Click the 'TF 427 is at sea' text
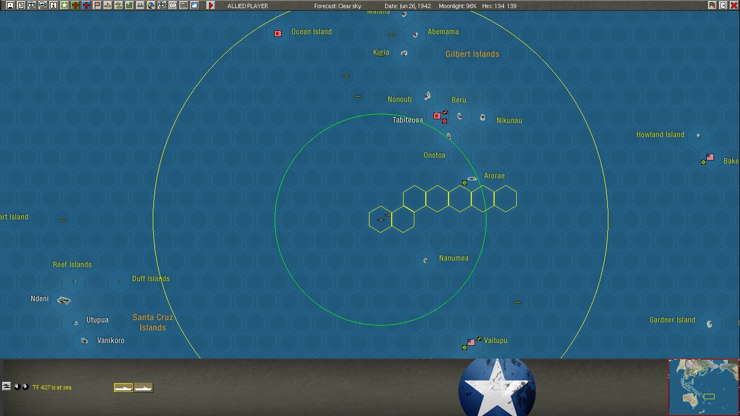 coord(52,387)
